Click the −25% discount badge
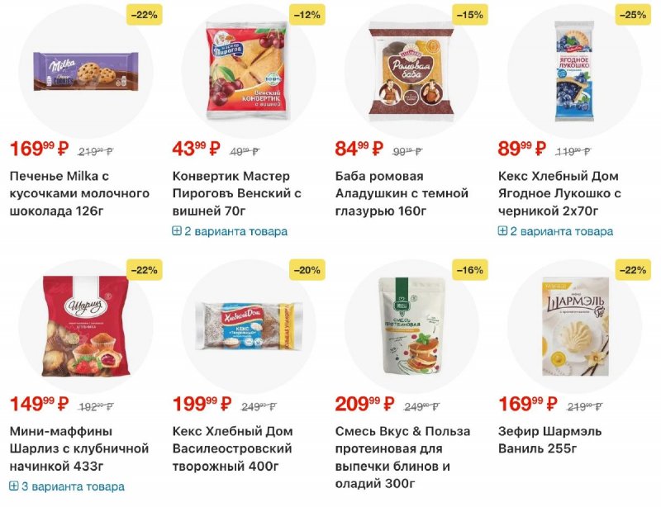Viewport: 661px width, 507px height. 632,14
